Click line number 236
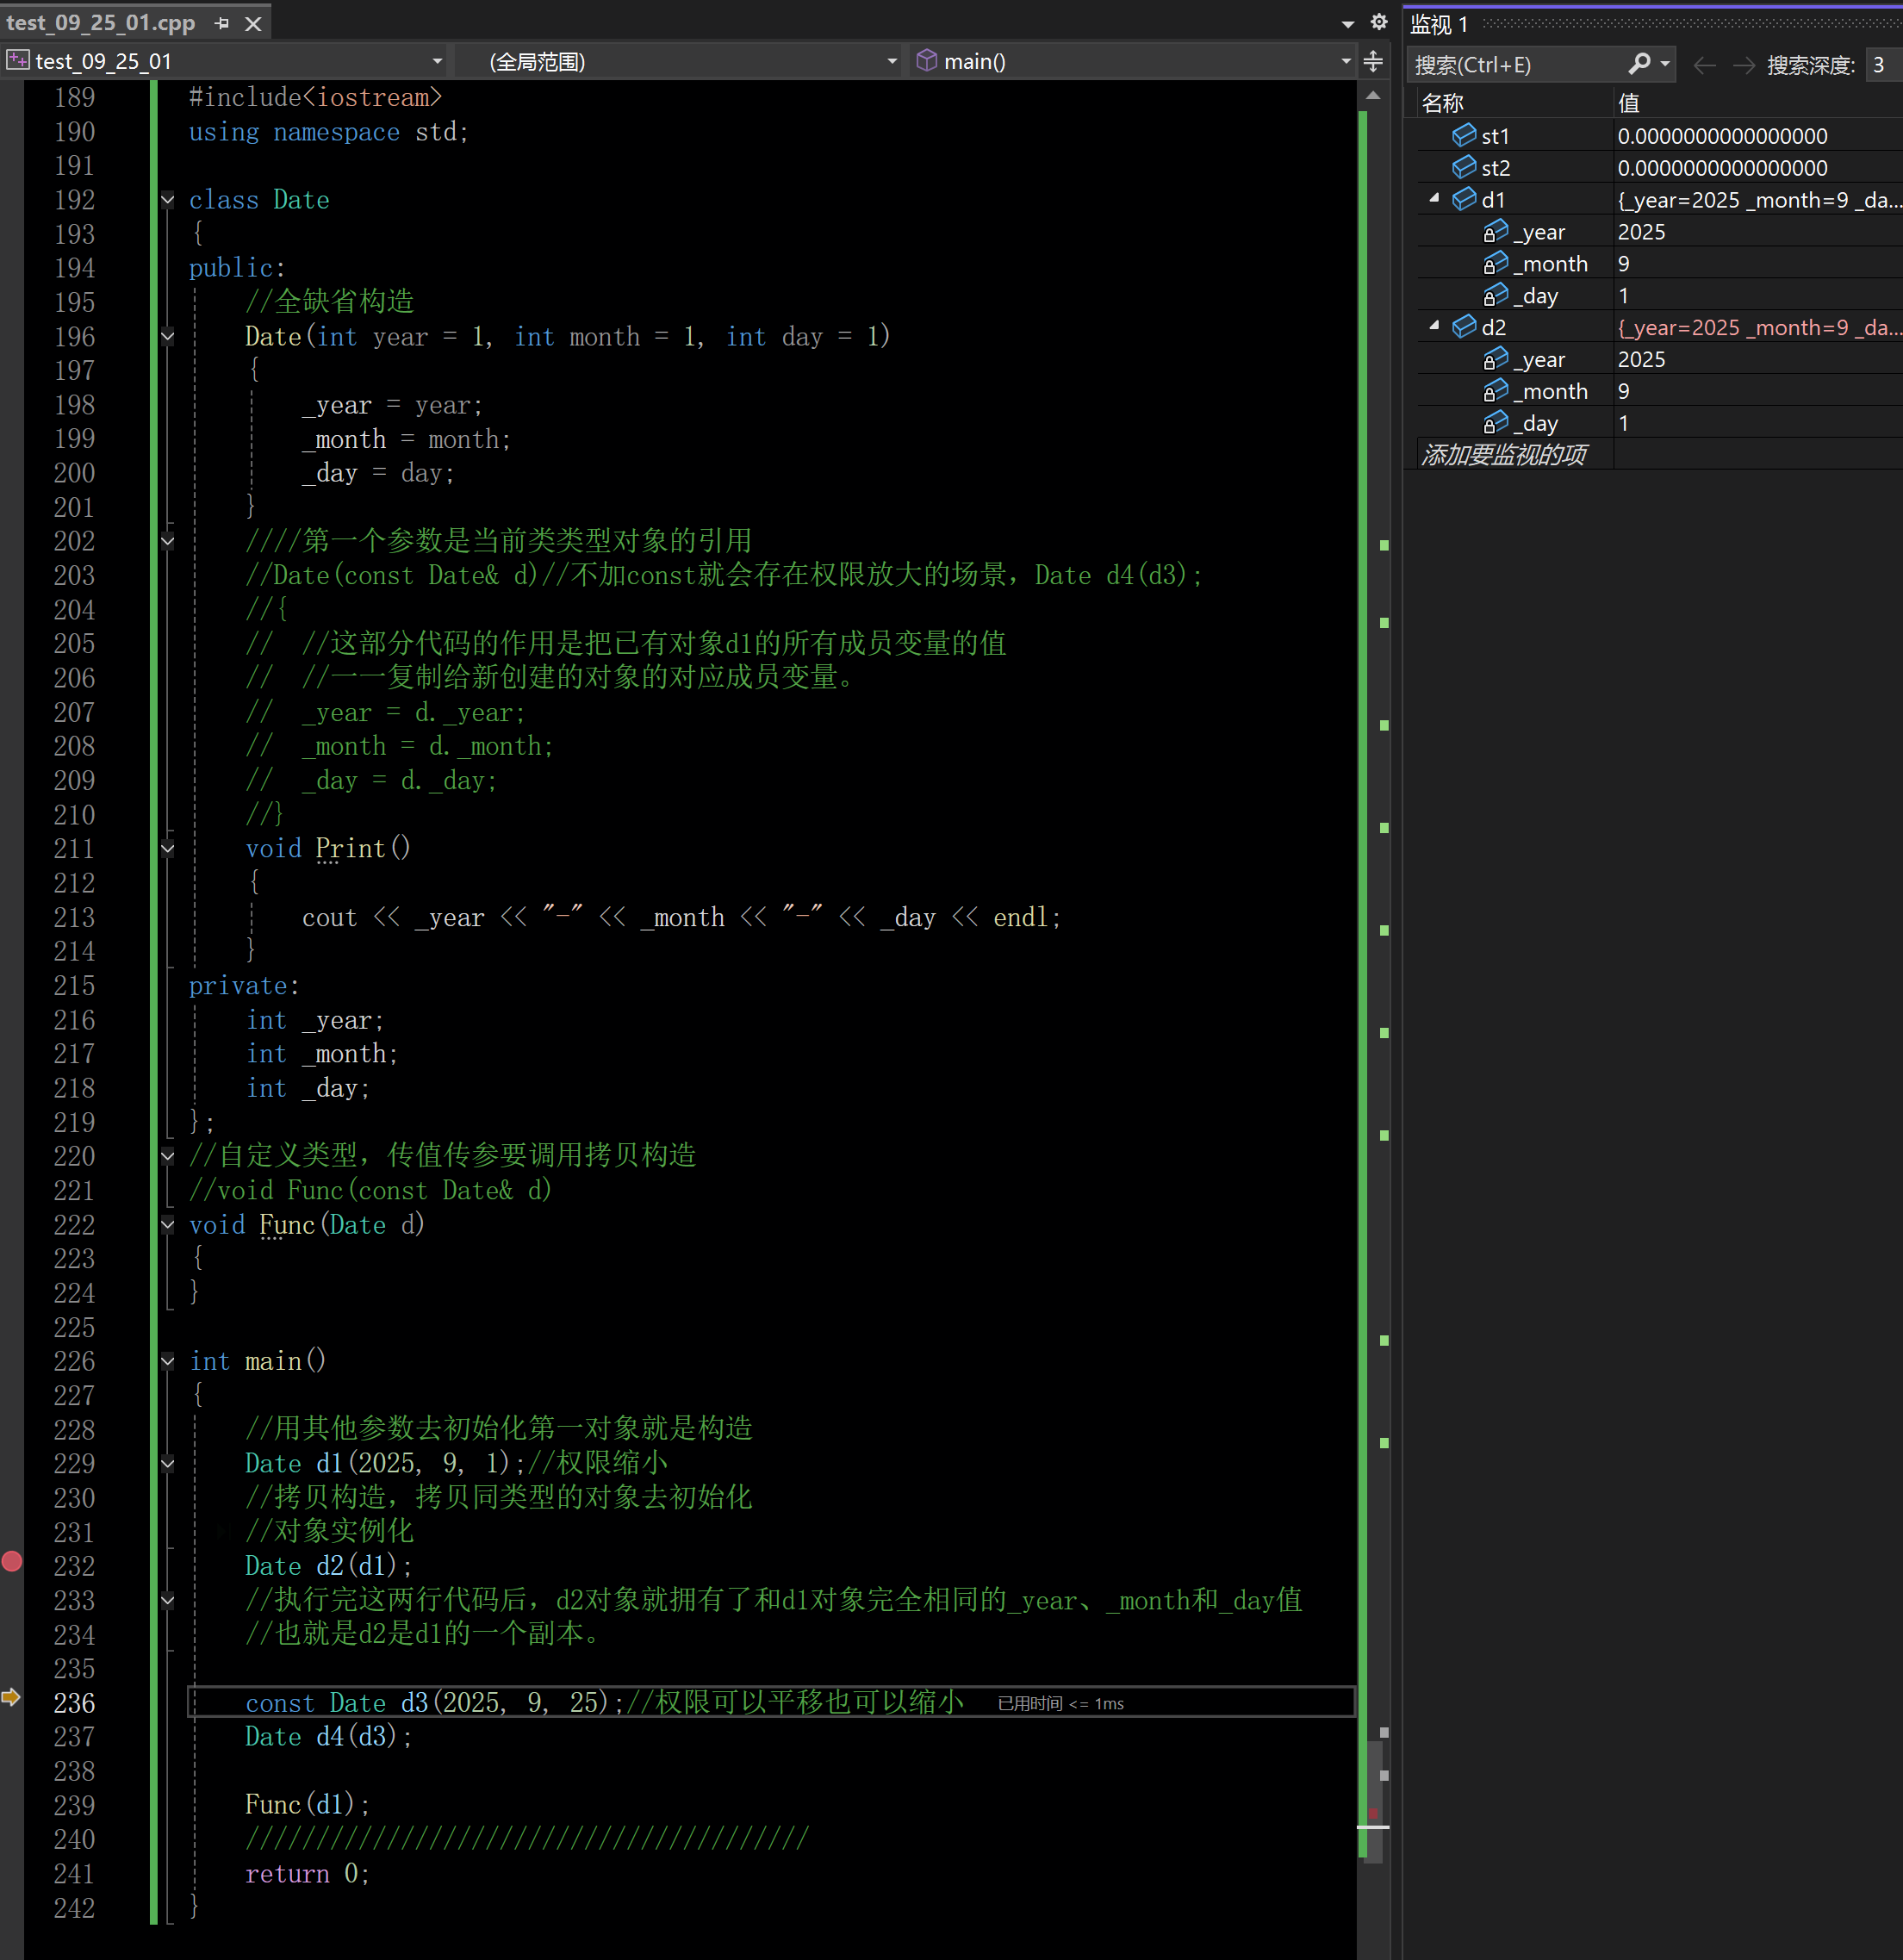1903x1960 pixels. [x=74, y=1702]
